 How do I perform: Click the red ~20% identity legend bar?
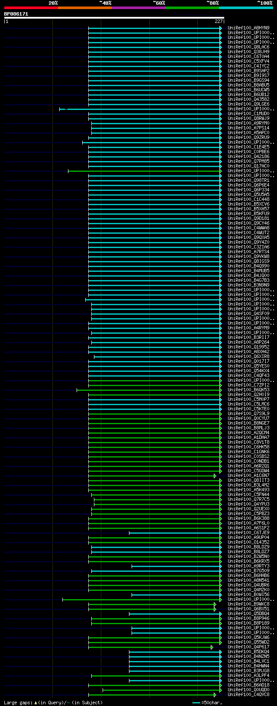[31, 8]
